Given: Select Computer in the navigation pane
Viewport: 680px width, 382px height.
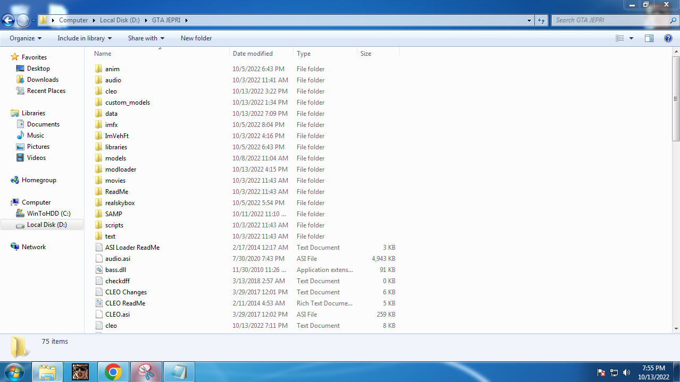Looking at the screenshot, I should coord(36,202).
